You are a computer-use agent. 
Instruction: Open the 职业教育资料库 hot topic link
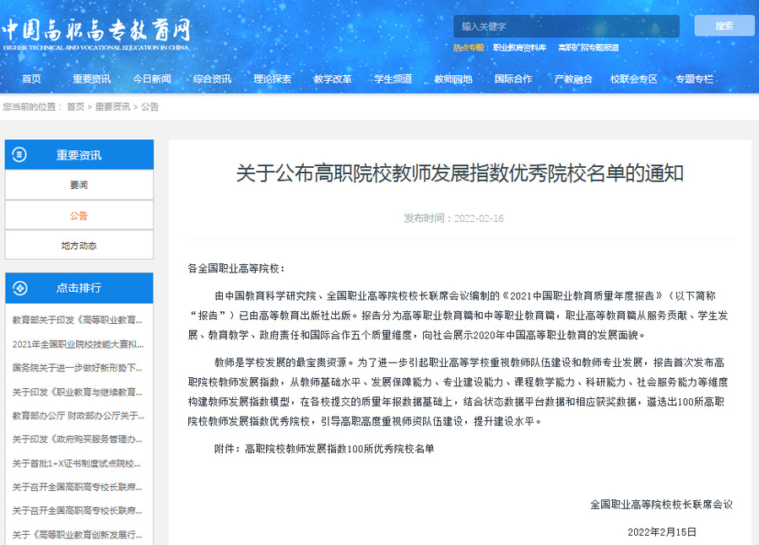(x=519, y=48)
